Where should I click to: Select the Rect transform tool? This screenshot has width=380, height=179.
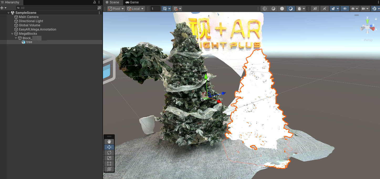point(109,163)
